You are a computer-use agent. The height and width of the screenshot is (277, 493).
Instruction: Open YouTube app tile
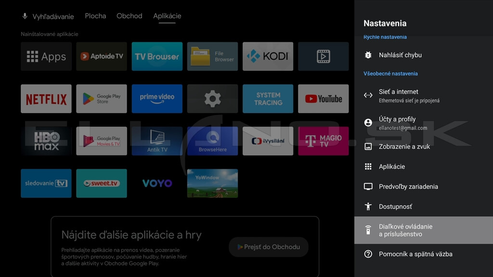click(323, 99)
